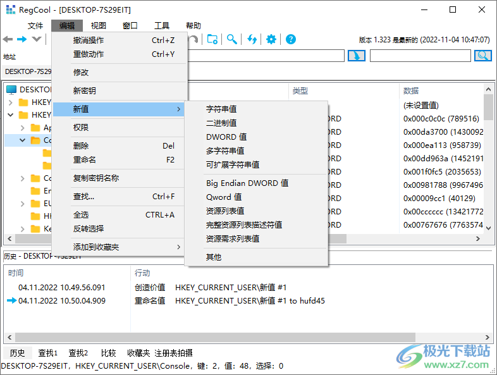
Task: Select Qword 值 in the submenu
Action: tap(256, 197)
